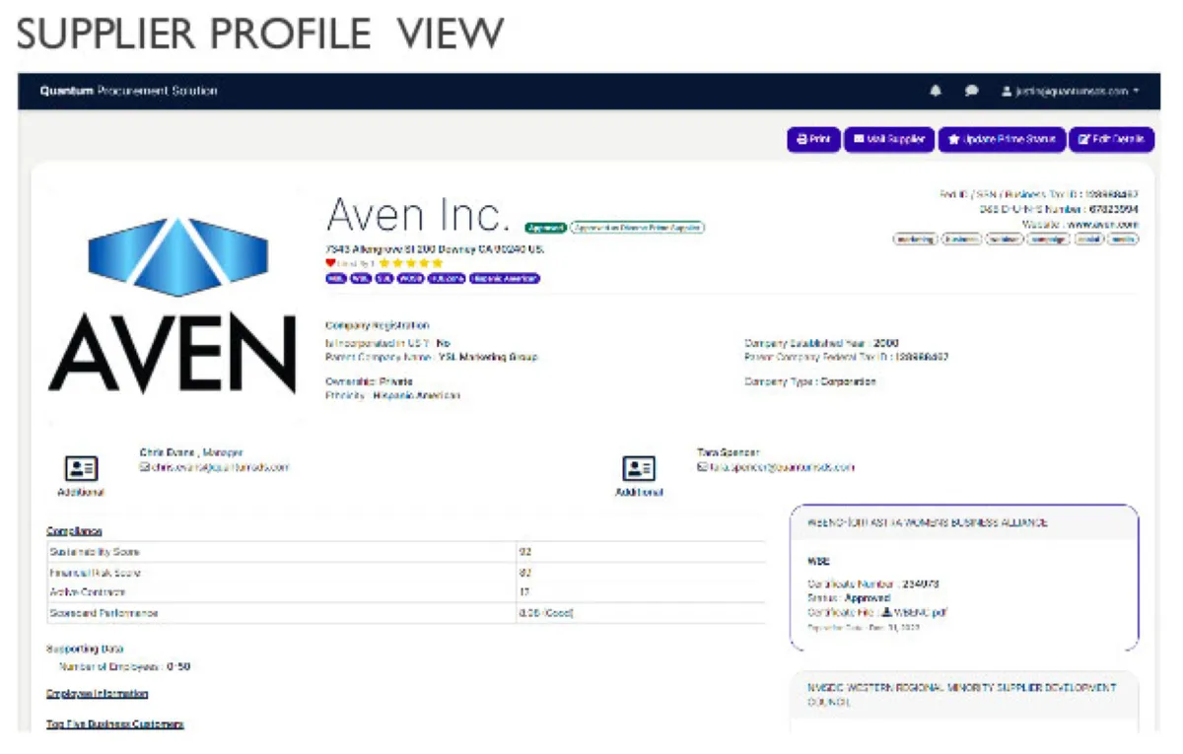
Task: Open the Top Five Business Customers link
Action: pyautogui.click(x=115, y=724)
